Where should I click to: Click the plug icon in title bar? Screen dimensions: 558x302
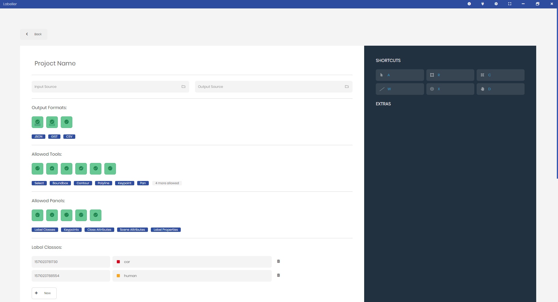click(482, 4)
